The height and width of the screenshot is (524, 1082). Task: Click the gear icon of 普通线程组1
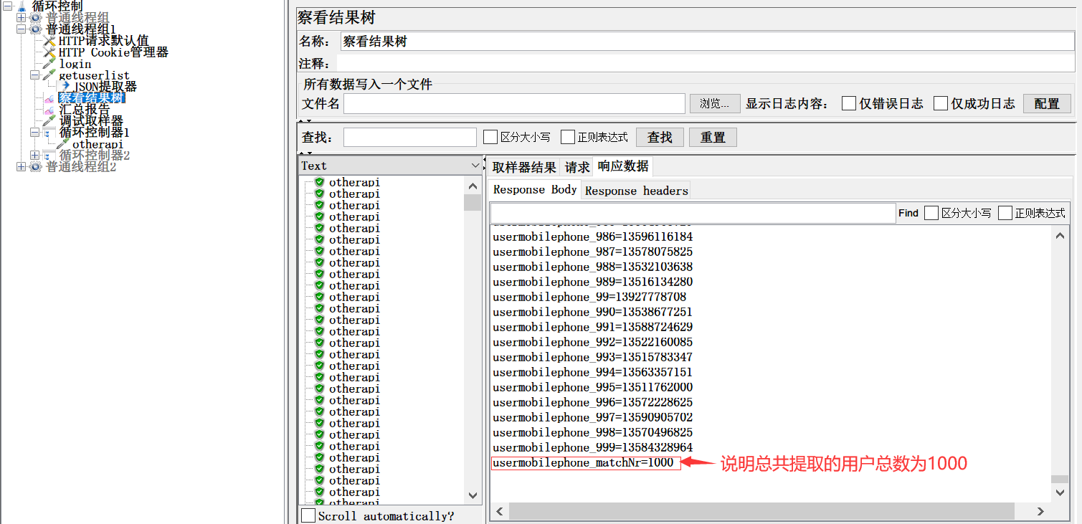point(35,29)
